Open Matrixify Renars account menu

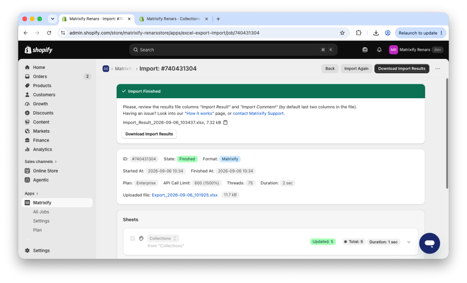click(x=416, y=50)
